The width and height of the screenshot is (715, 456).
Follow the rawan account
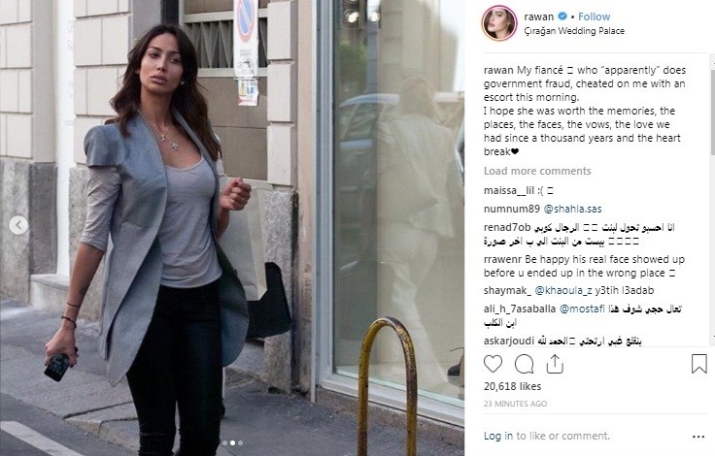[595, 16]
